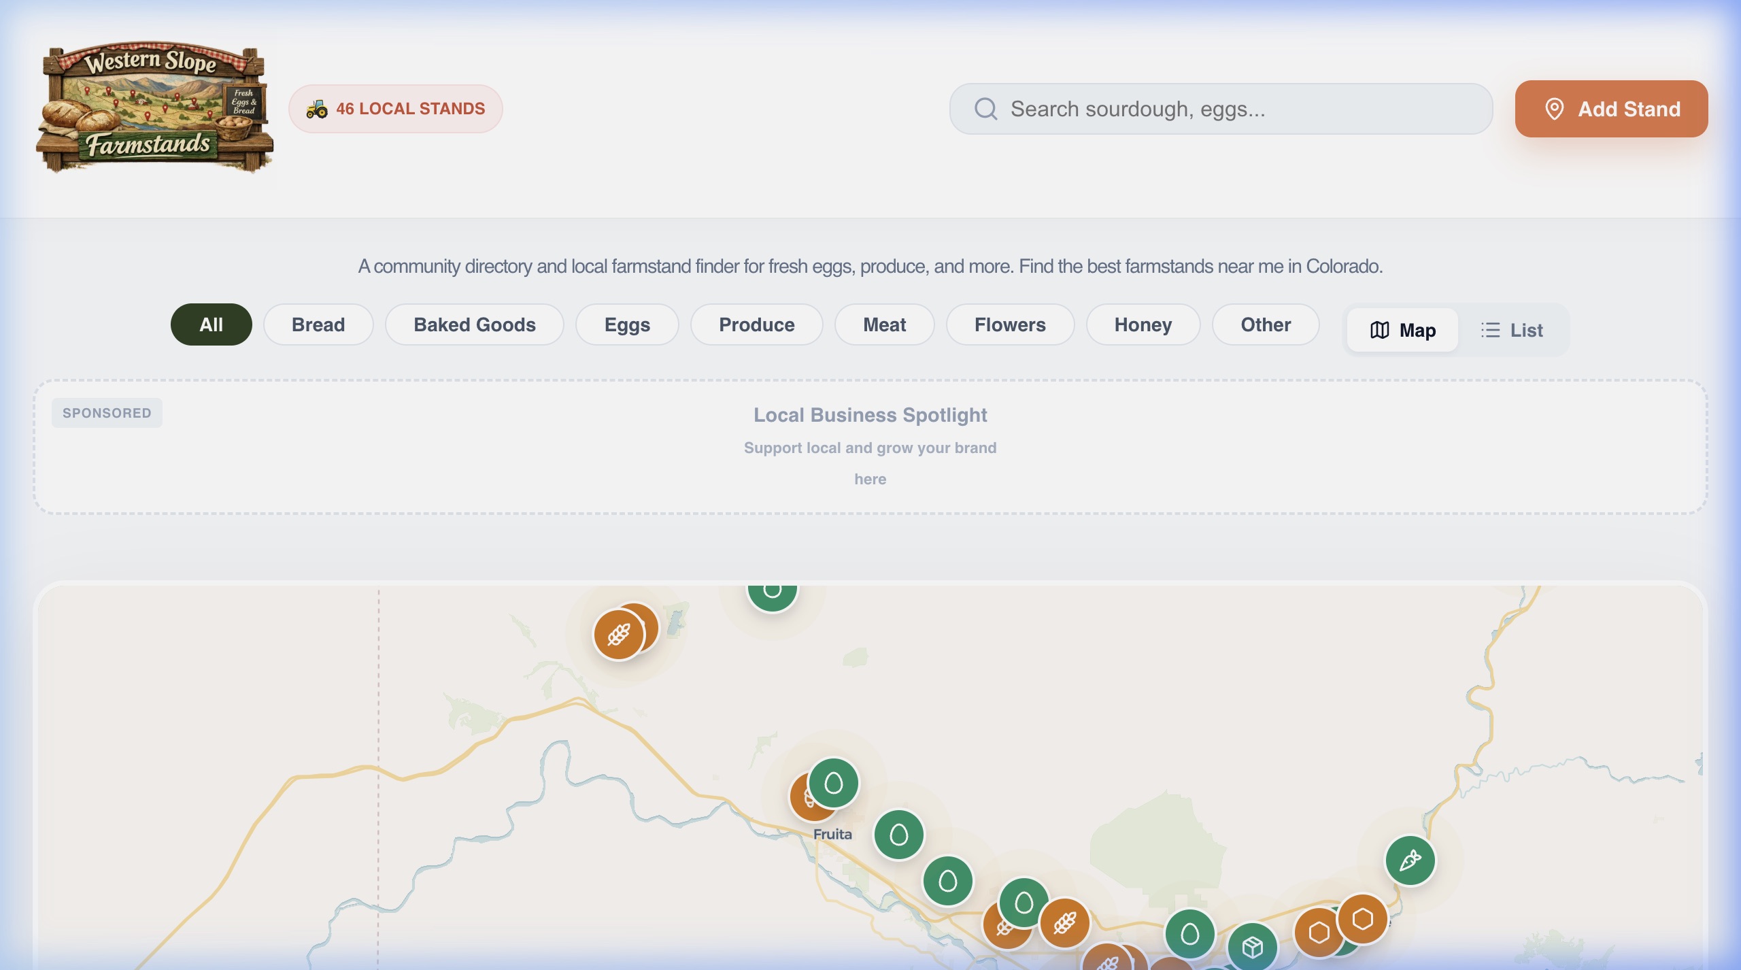Click the rightmost orange hexagon honey marker

click(1362, 919)
